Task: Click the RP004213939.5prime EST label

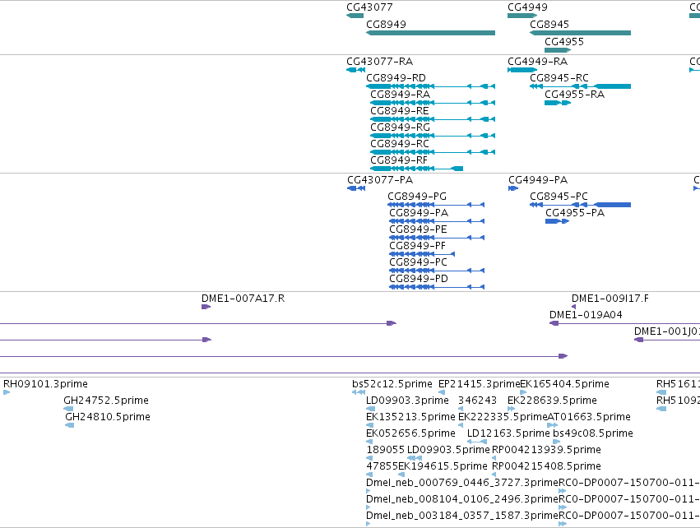Action: [546, 450]
